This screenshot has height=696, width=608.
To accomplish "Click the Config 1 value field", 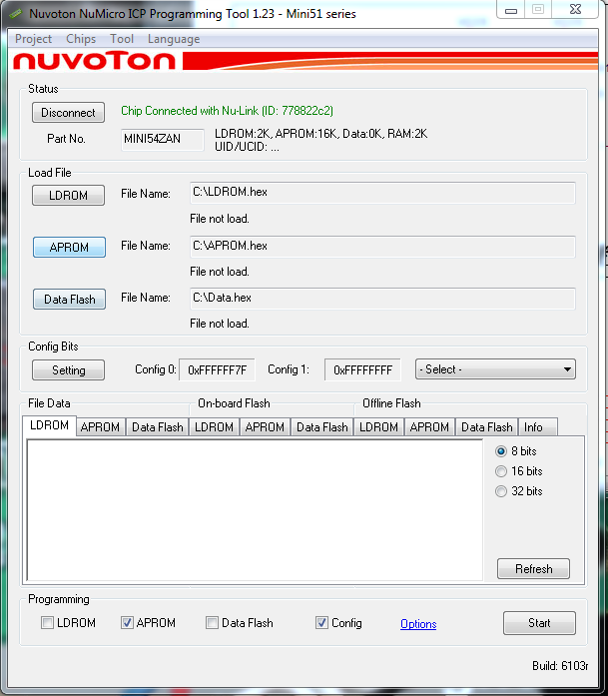I will 362,369.
